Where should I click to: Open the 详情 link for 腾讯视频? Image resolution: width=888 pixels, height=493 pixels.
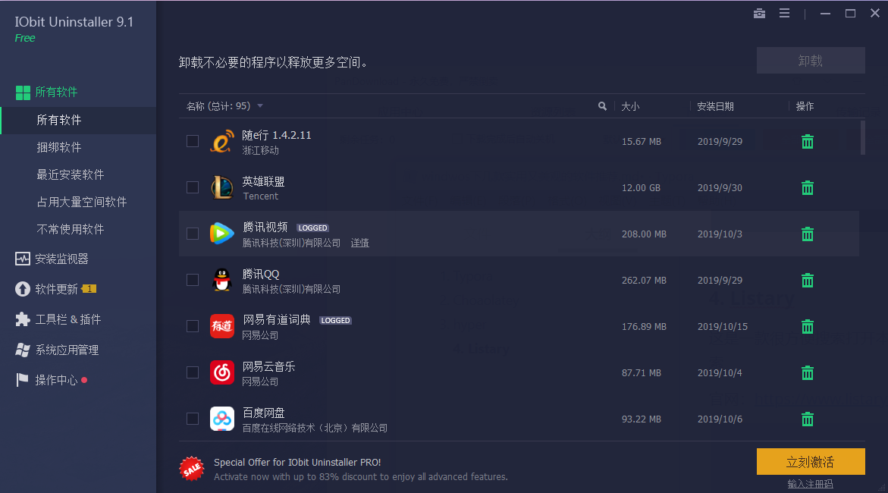click(359, 243)
